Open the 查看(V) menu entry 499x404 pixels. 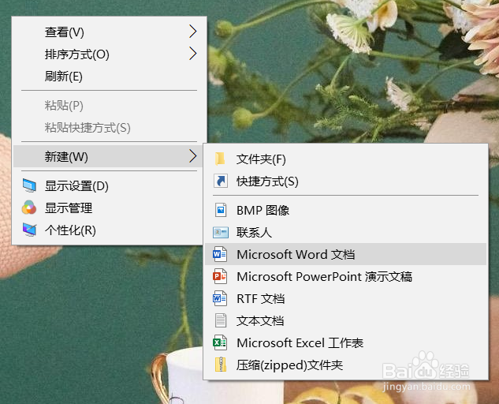pos(109,32)
